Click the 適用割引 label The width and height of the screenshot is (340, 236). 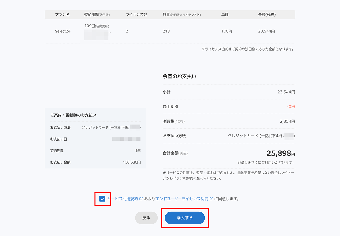tap(171, 107)
